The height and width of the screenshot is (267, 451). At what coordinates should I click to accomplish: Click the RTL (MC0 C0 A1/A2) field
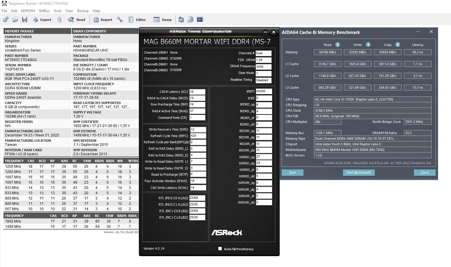(x=197, y=198)
